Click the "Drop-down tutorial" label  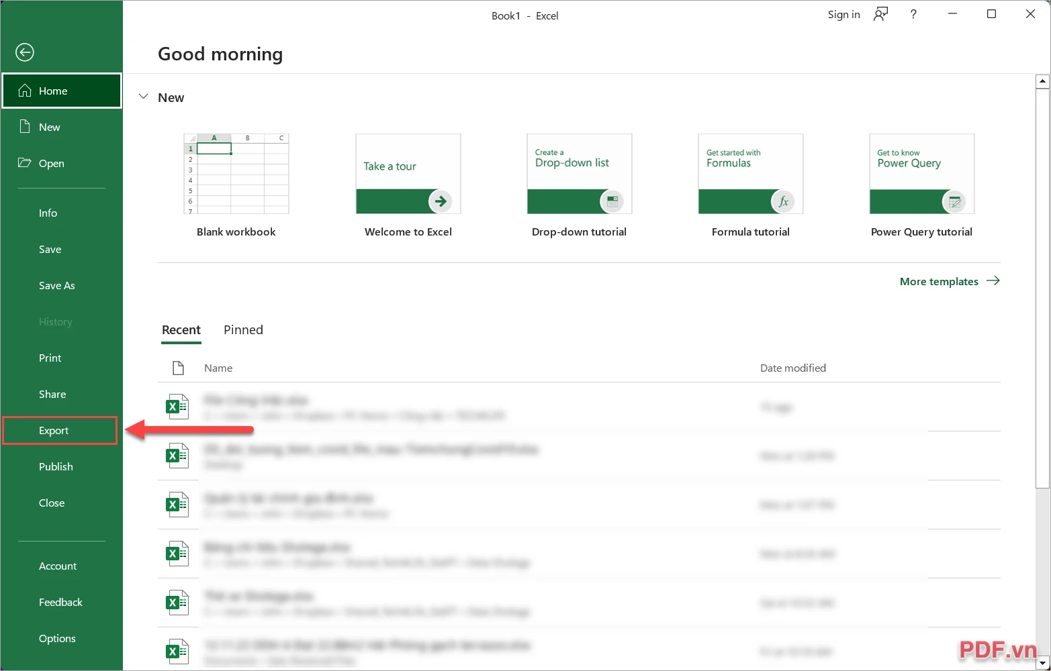tap(580, 231)
